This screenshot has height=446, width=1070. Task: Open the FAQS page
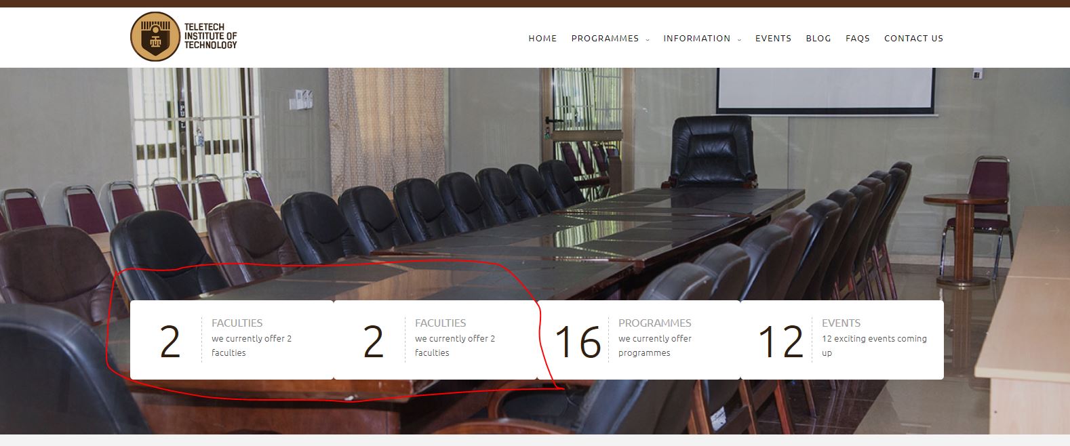(858, 39)
